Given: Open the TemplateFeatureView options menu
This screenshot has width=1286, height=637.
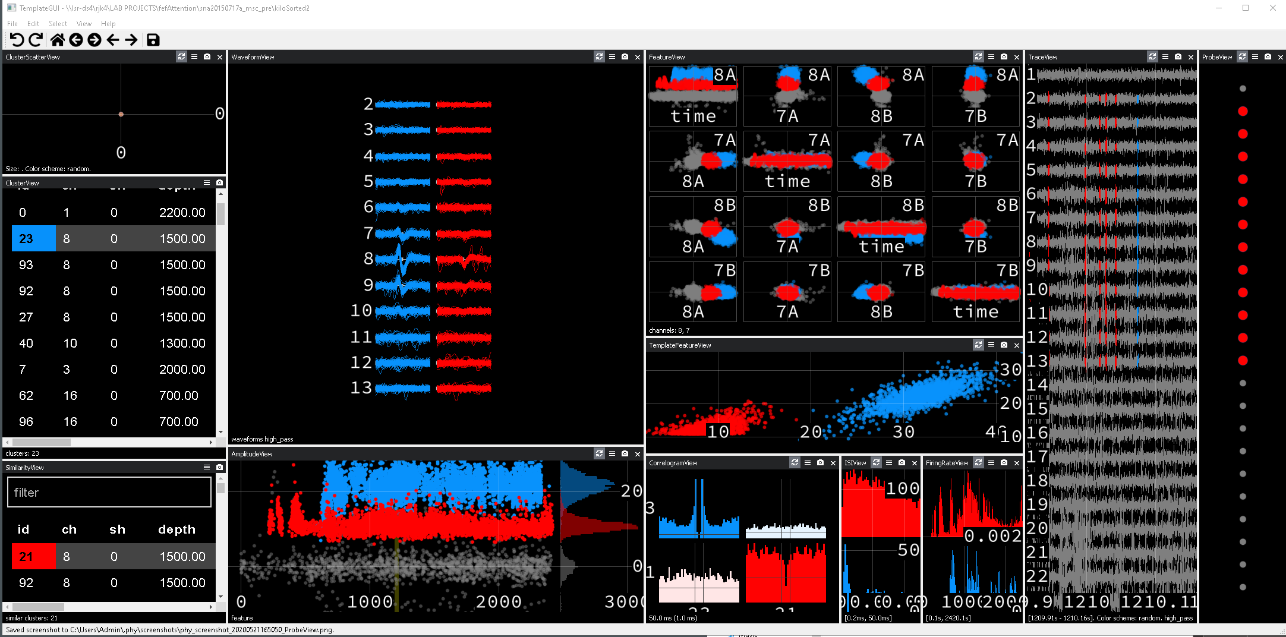Looking at the screenshot, I should [x=991, y=345].
